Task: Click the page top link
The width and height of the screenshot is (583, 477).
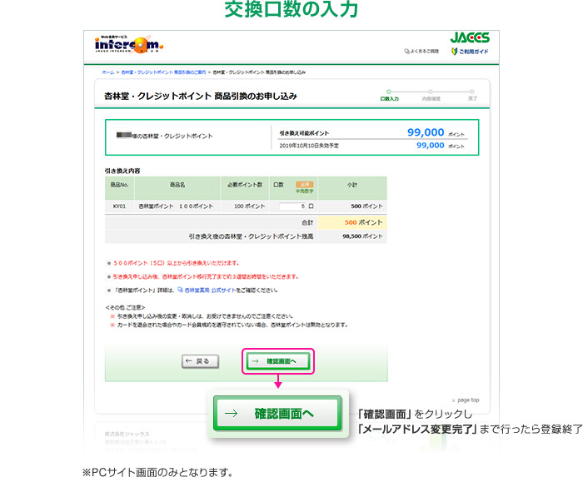Action: click(466, 400)
